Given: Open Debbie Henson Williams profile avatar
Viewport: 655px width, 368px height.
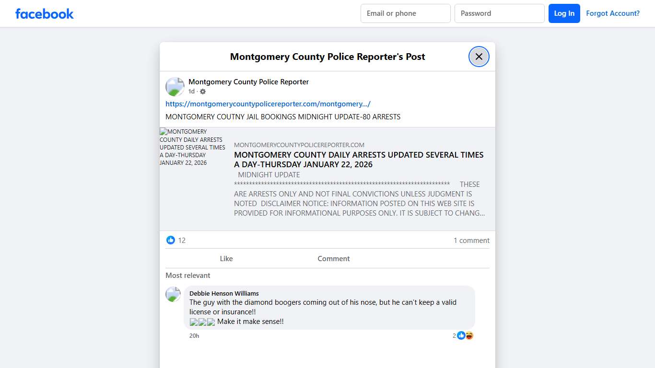Looking at the screenshot, I should pyautogui.click(x=173, y=294).
